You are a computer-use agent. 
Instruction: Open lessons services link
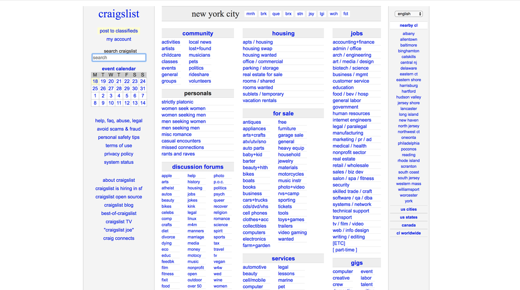click(x=286, y=274)
